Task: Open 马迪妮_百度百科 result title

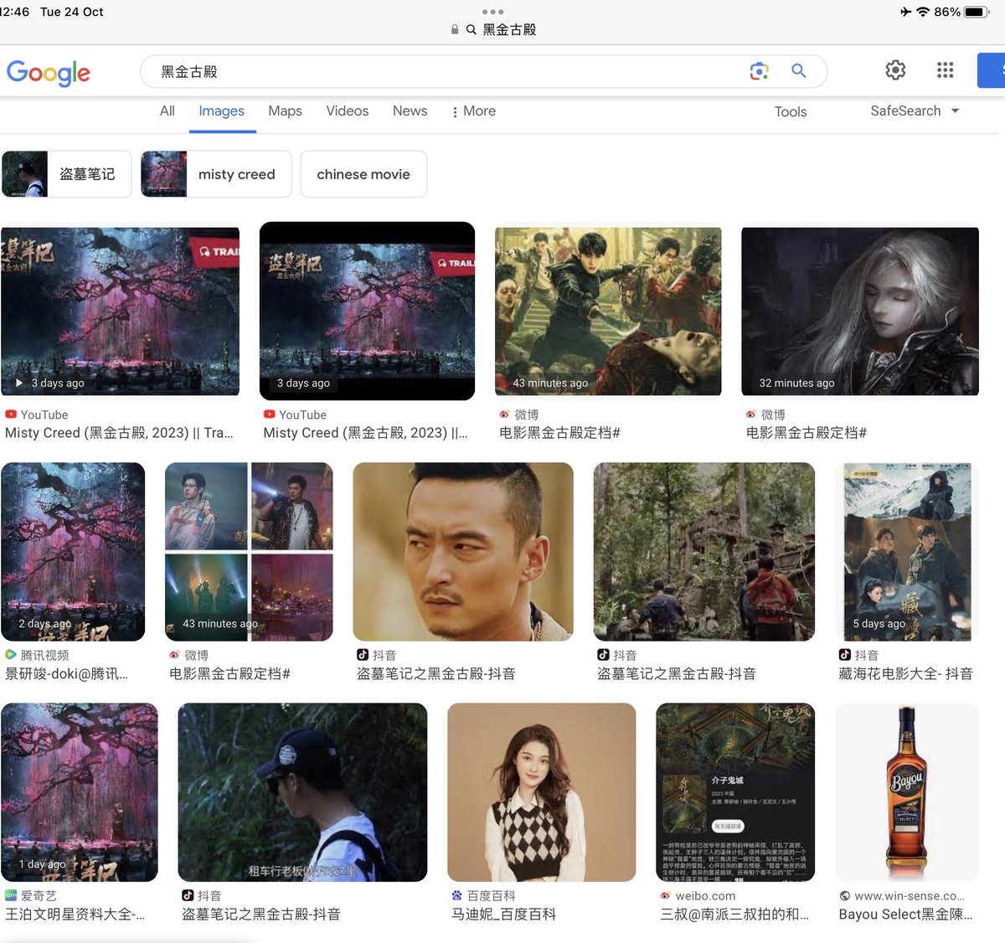Action: 503,915
